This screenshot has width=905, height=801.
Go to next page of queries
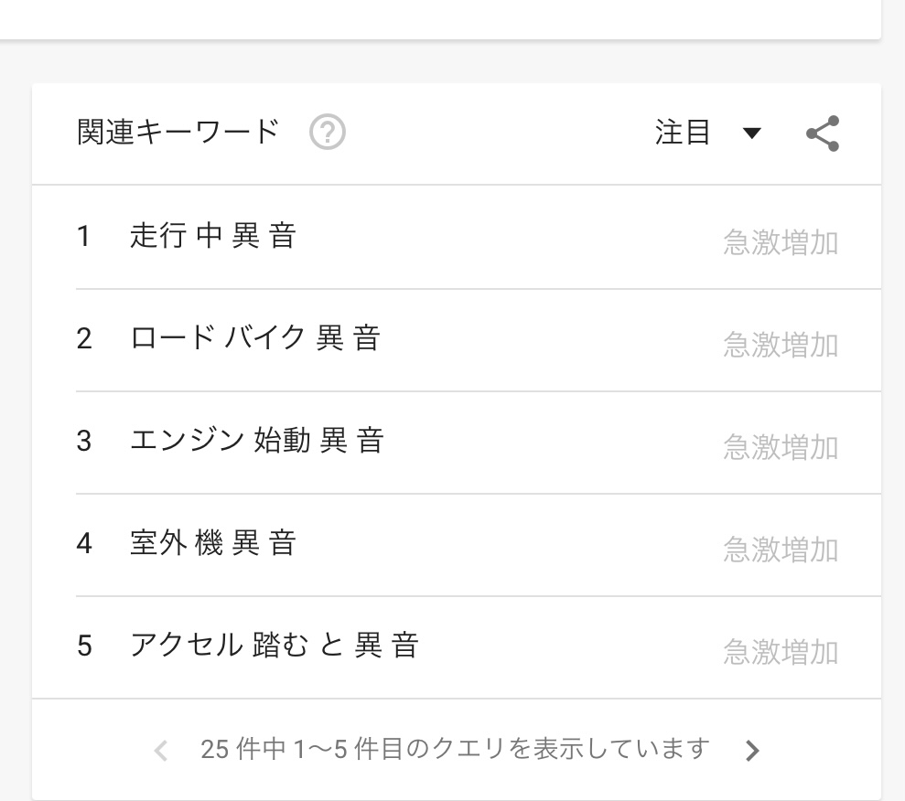click(751, 751)
